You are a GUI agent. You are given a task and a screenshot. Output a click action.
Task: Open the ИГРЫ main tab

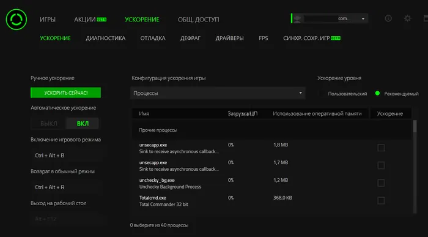tap(48, 20)
